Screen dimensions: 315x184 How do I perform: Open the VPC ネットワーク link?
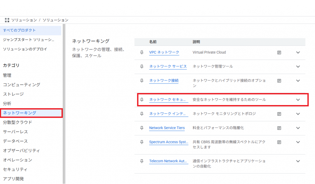pos(164,52)
